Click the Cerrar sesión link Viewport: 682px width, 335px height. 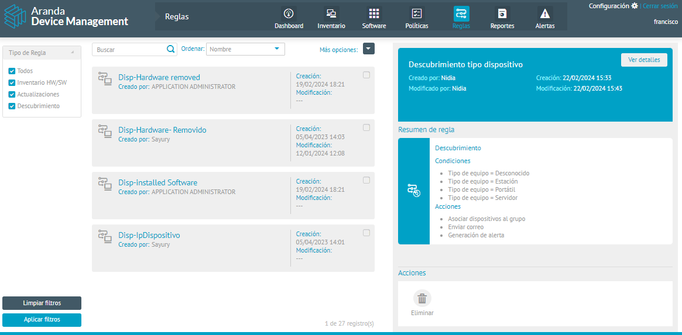(660, 6)
